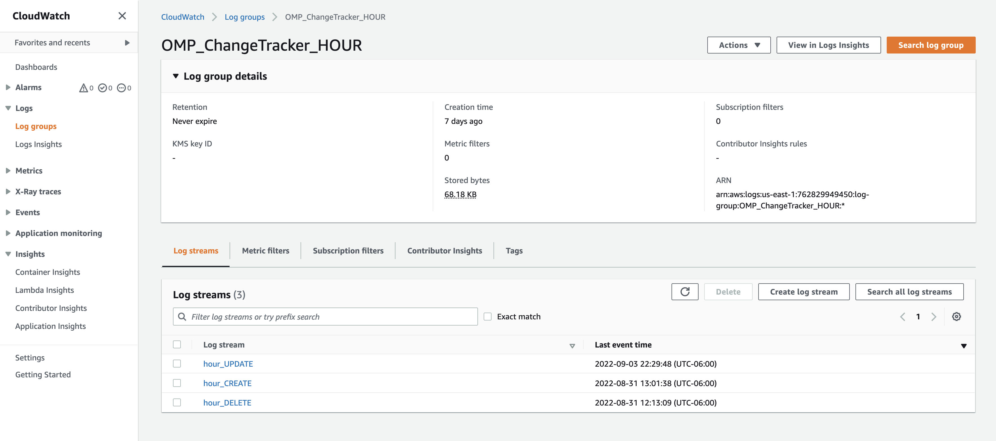Open Getting Started in the sidebar
Image resolution: width=996 pixels, height=441 pixels.
tap(43, 375)
